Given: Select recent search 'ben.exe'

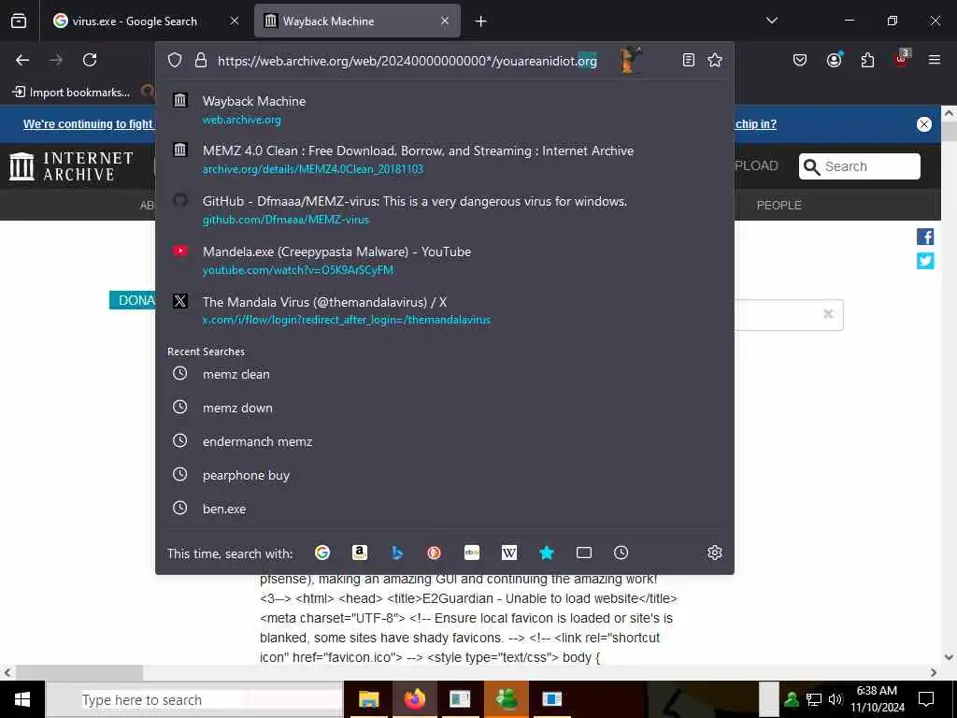Looking at the screenshot, I should click(444, 509).
